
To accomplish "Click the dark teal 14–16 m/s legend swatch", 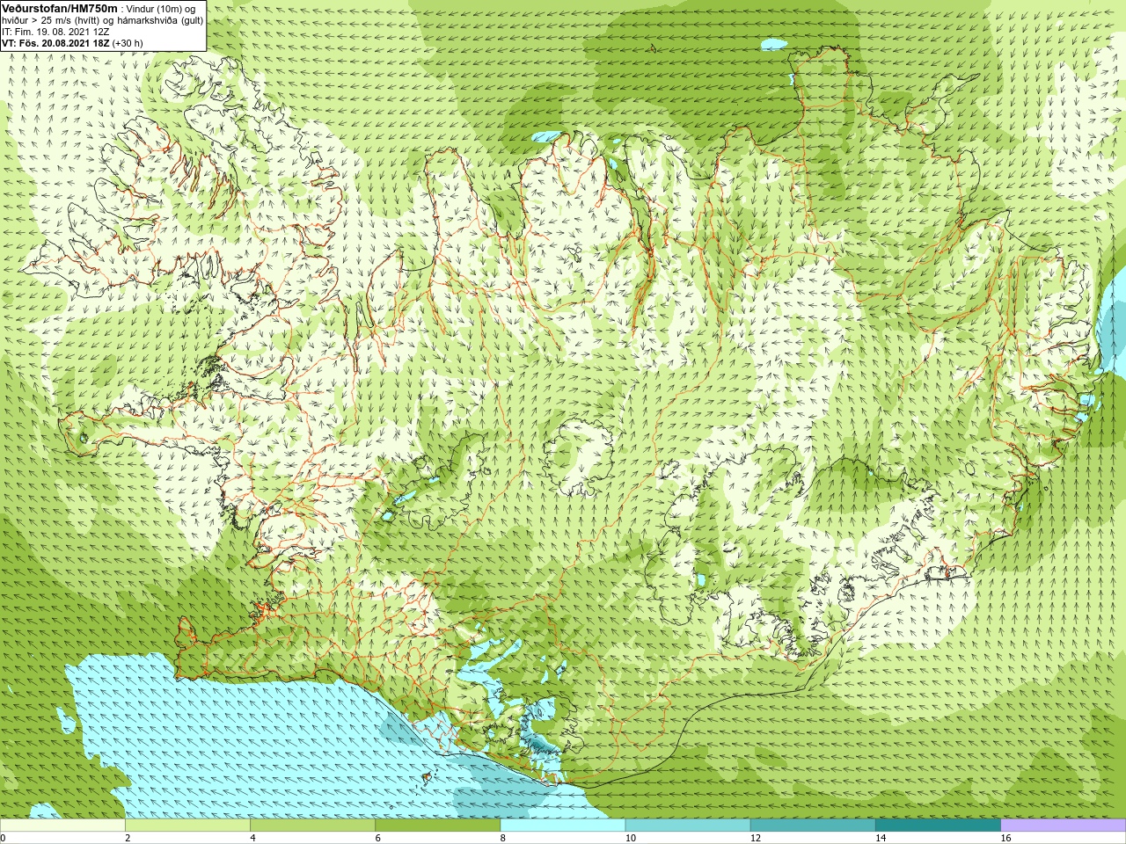I will click(938, 826).
